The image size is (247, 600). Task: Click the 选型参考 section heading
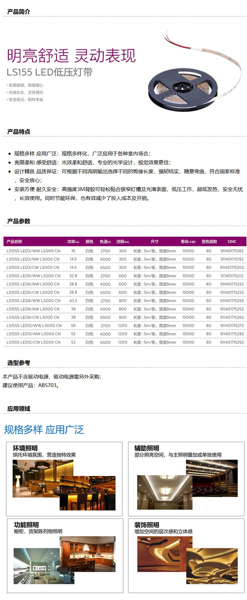[18, 363]
